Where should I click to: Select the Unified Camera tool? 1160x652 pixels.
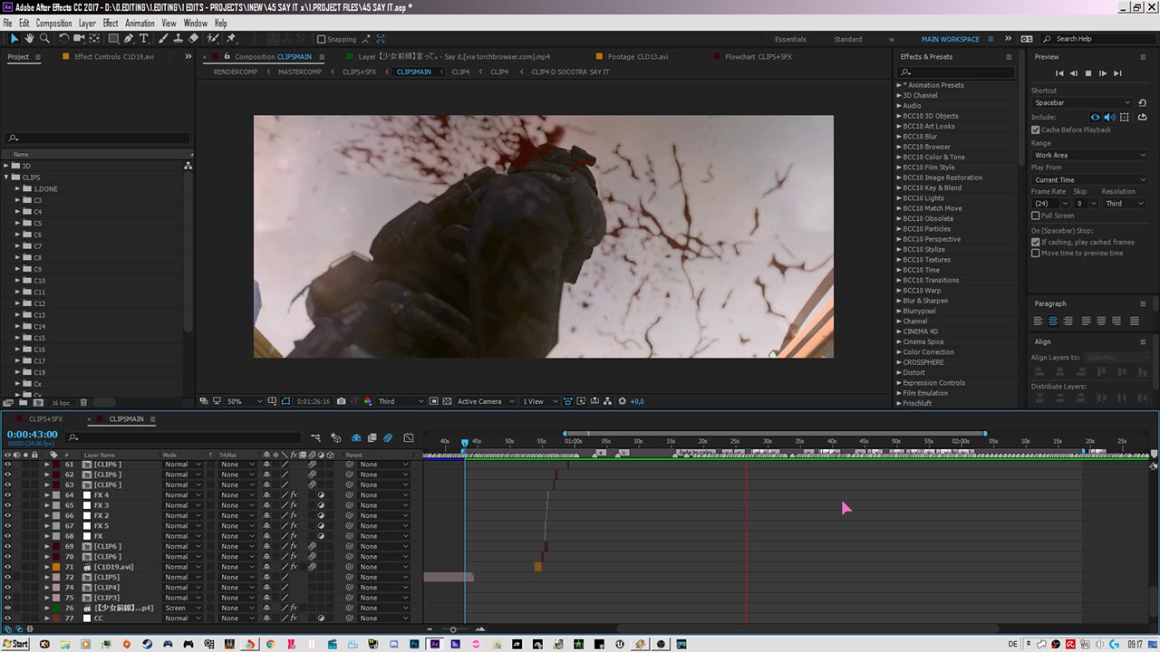coord(80,39)
